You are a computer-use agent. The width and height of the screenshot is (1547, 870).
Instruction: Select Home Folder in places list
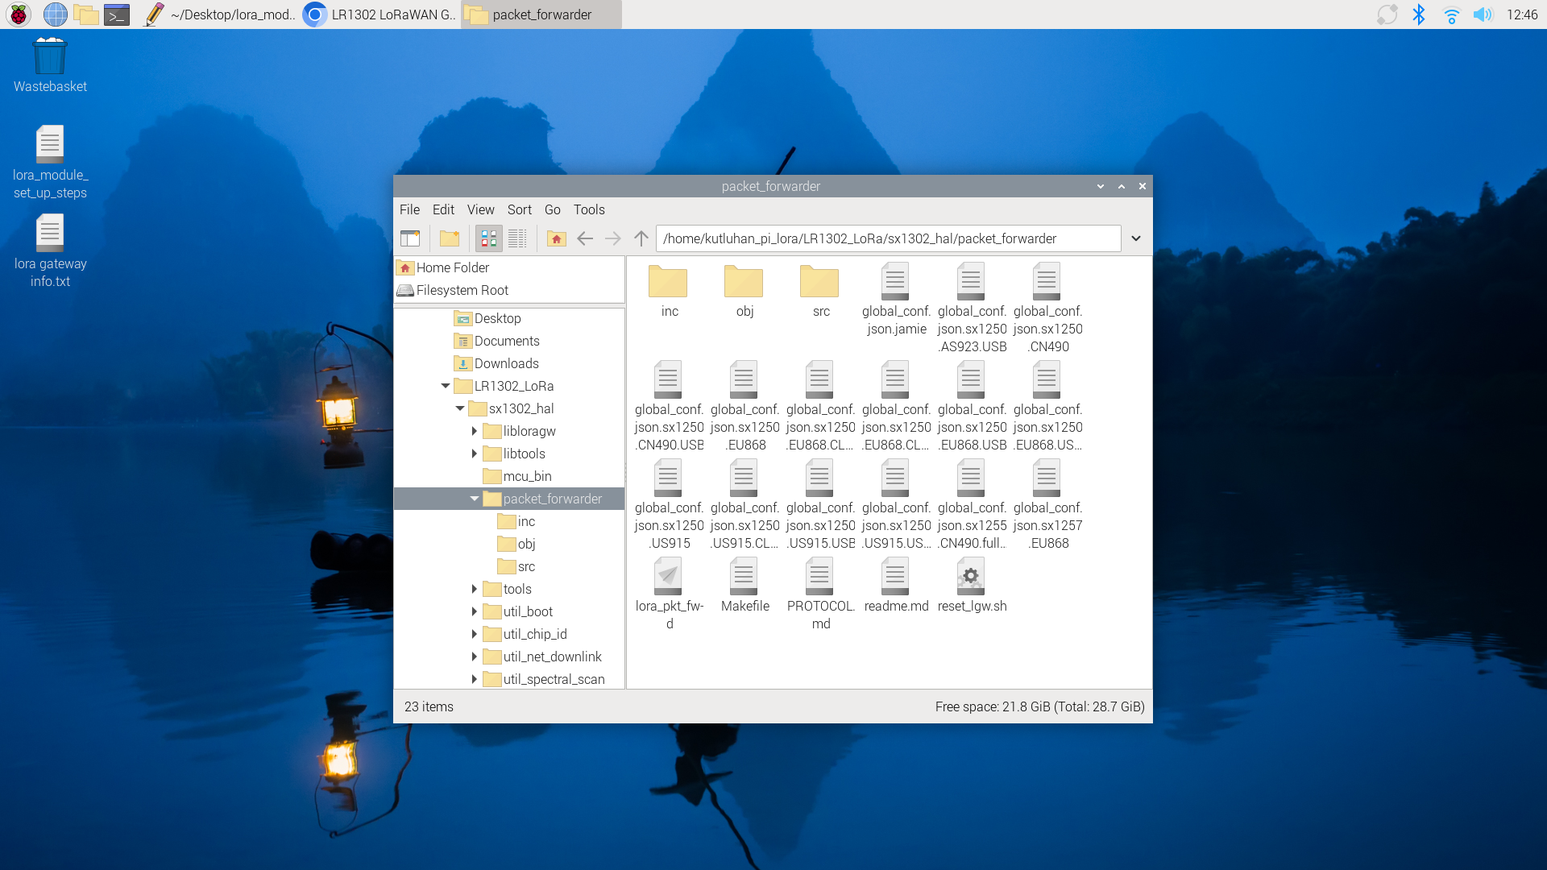pos(452,267)
